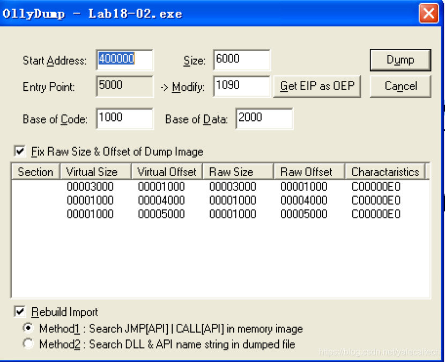Select Virtual Offset cell 00004000
The height and width of the screenshot is (362, 445).
(161, 200)
